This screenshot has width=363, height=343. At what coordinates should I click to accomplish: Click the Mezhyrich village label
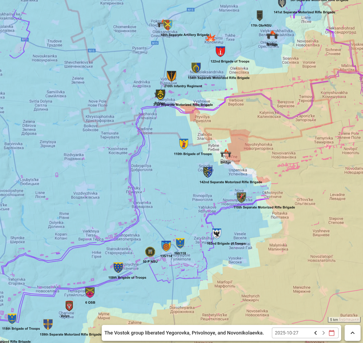point(250,298)
